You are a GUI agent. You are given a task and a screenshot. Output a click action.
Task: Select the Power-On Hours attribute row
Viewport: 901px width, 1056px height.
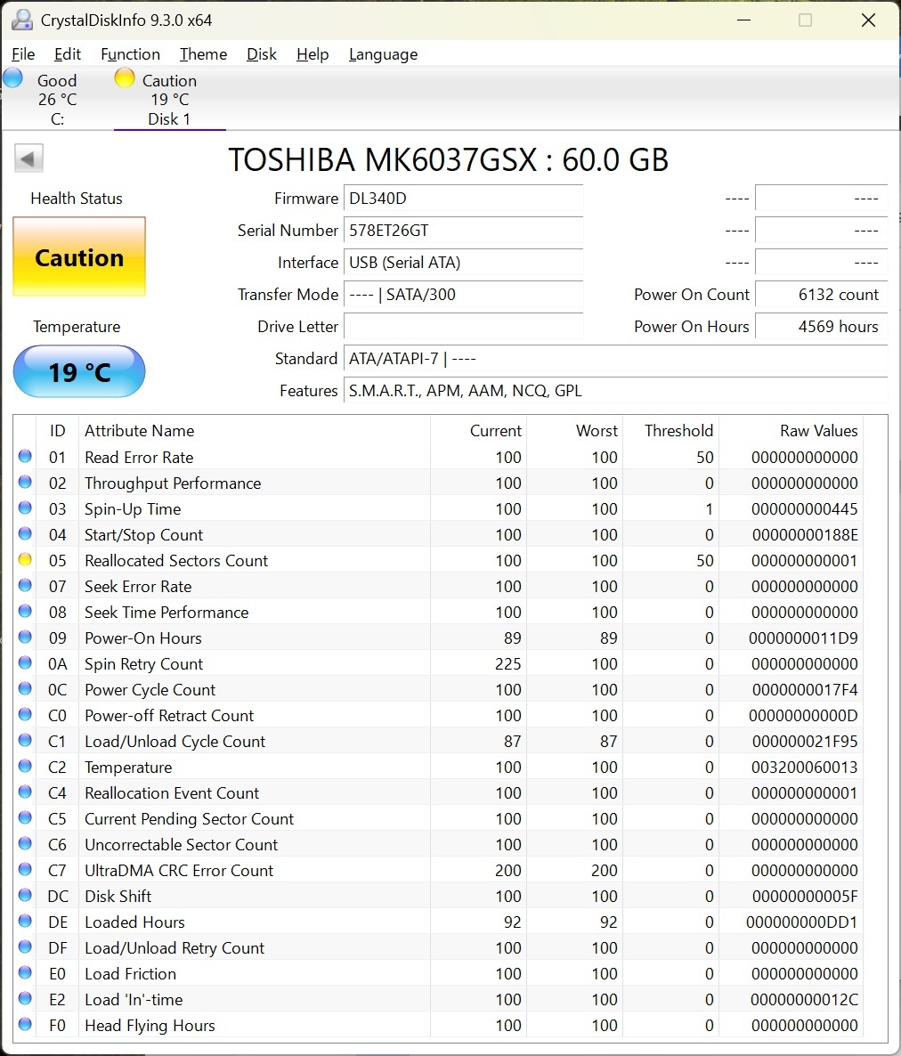coord(142,638)
